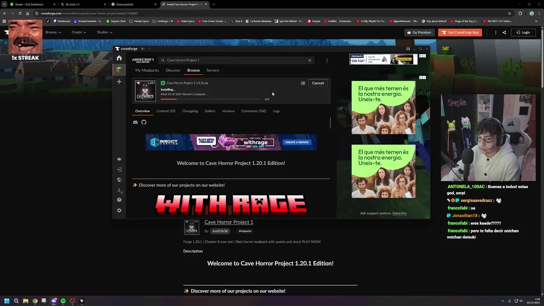Click the sign-in arrow icon in sidebar
Image resolution: width=544 pixels, height=306 pixels.
click(x=119, y=170)
